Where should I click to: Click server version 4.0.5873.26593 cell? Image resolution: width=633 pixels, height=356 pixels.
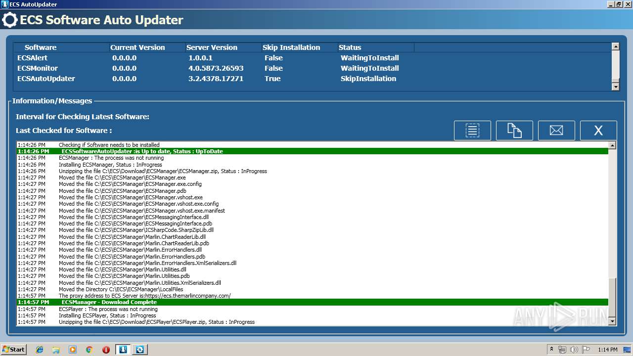tap(216, 68)
